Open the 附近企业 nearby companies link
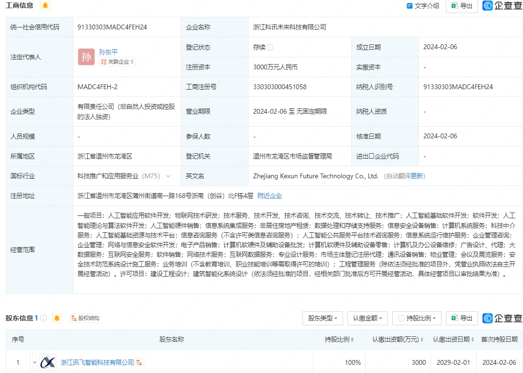 tap(270, 196)
